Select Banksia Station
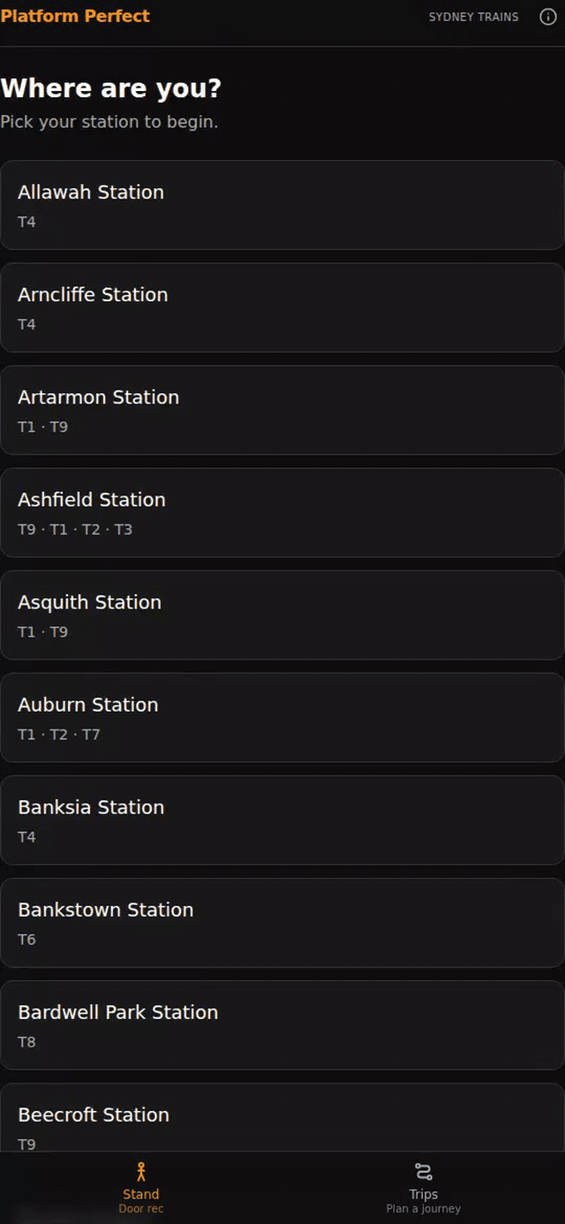Viewport: 565px width, 1224px height. 282,820
